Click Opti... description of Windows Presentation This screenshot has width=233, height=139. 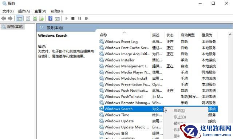pyautogui.click(x=157, y=84)
